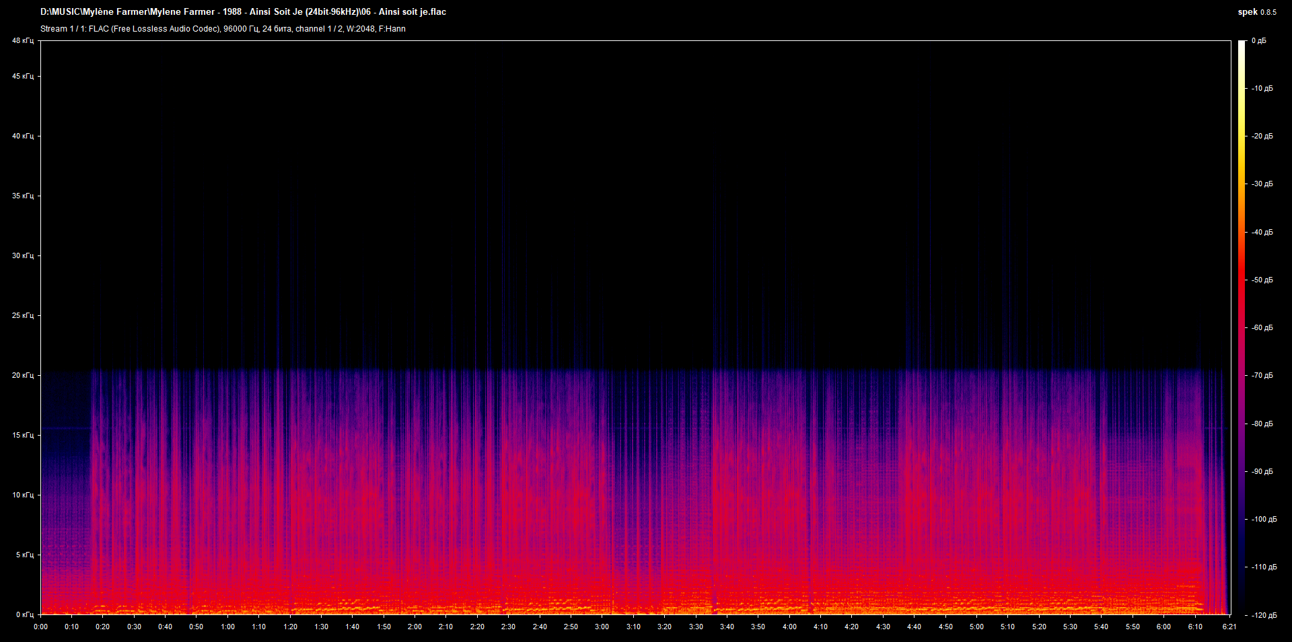Click the 5:00 time axis marker
The image size is (1292, 642).
(976, 627)
